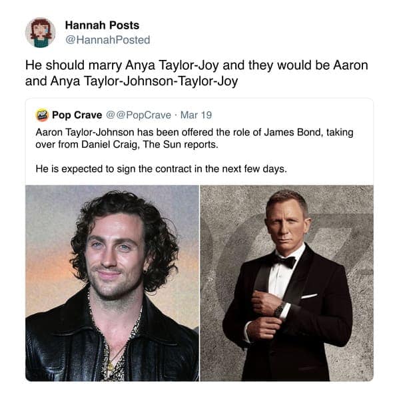Click the white pocket square on jacket
399x399 pixels.
point(309,296)
